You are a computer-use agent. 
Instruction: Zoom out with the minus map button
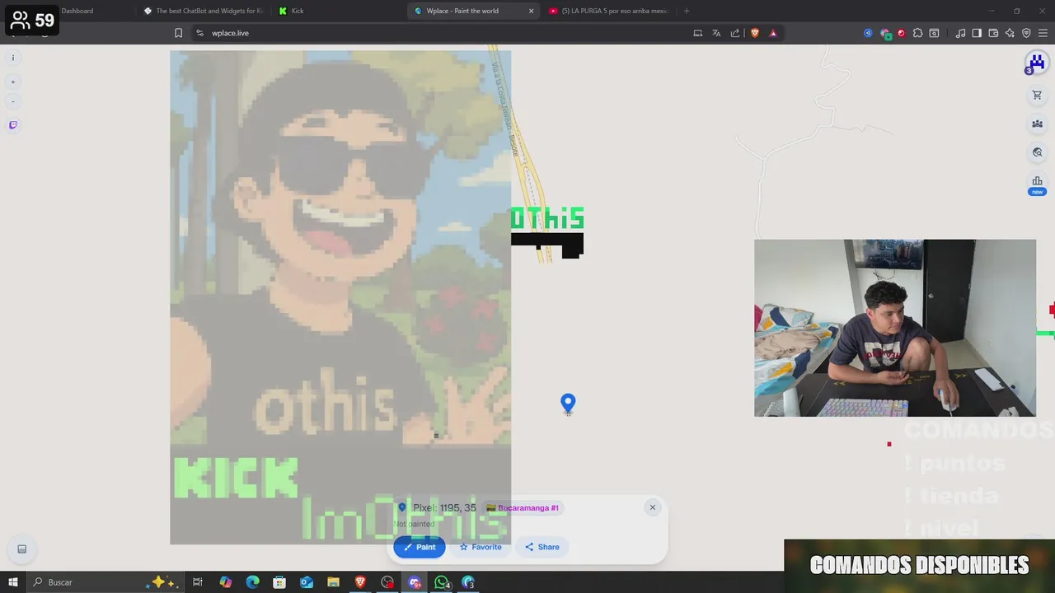(x=12, y=102)
